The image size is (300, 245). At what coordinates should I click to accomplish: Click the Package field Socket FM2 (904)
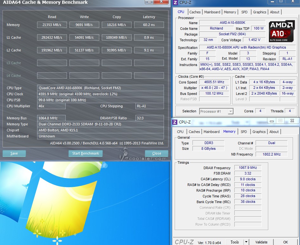click(232, 34)
